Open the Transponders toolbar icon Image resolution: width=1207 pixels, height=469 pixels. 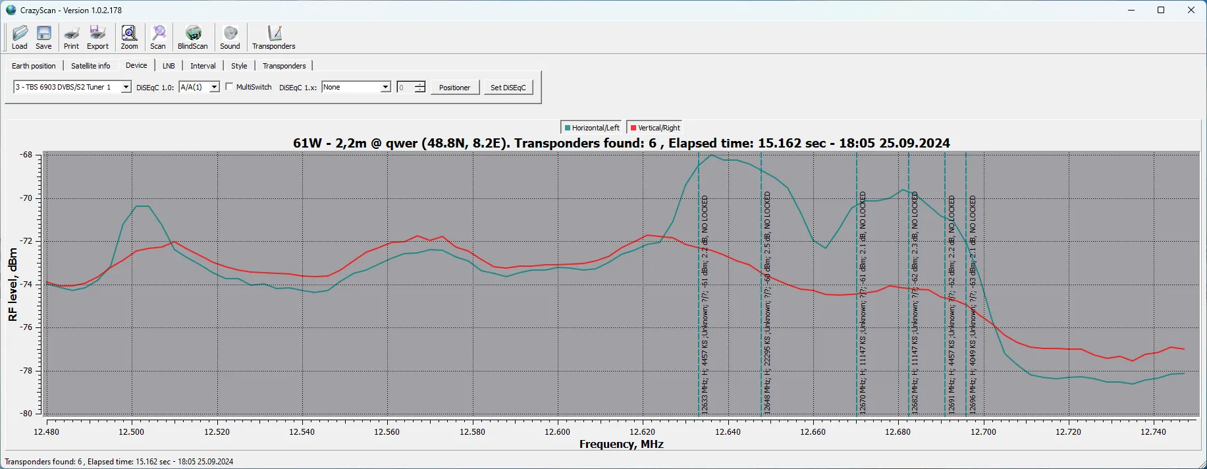point(274,37)
